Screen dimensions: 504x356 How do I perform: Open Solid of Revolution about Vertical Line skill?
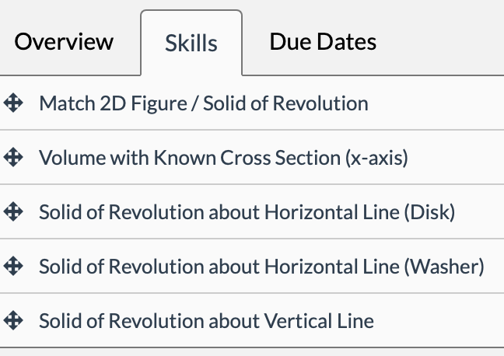tap(206, 320)
